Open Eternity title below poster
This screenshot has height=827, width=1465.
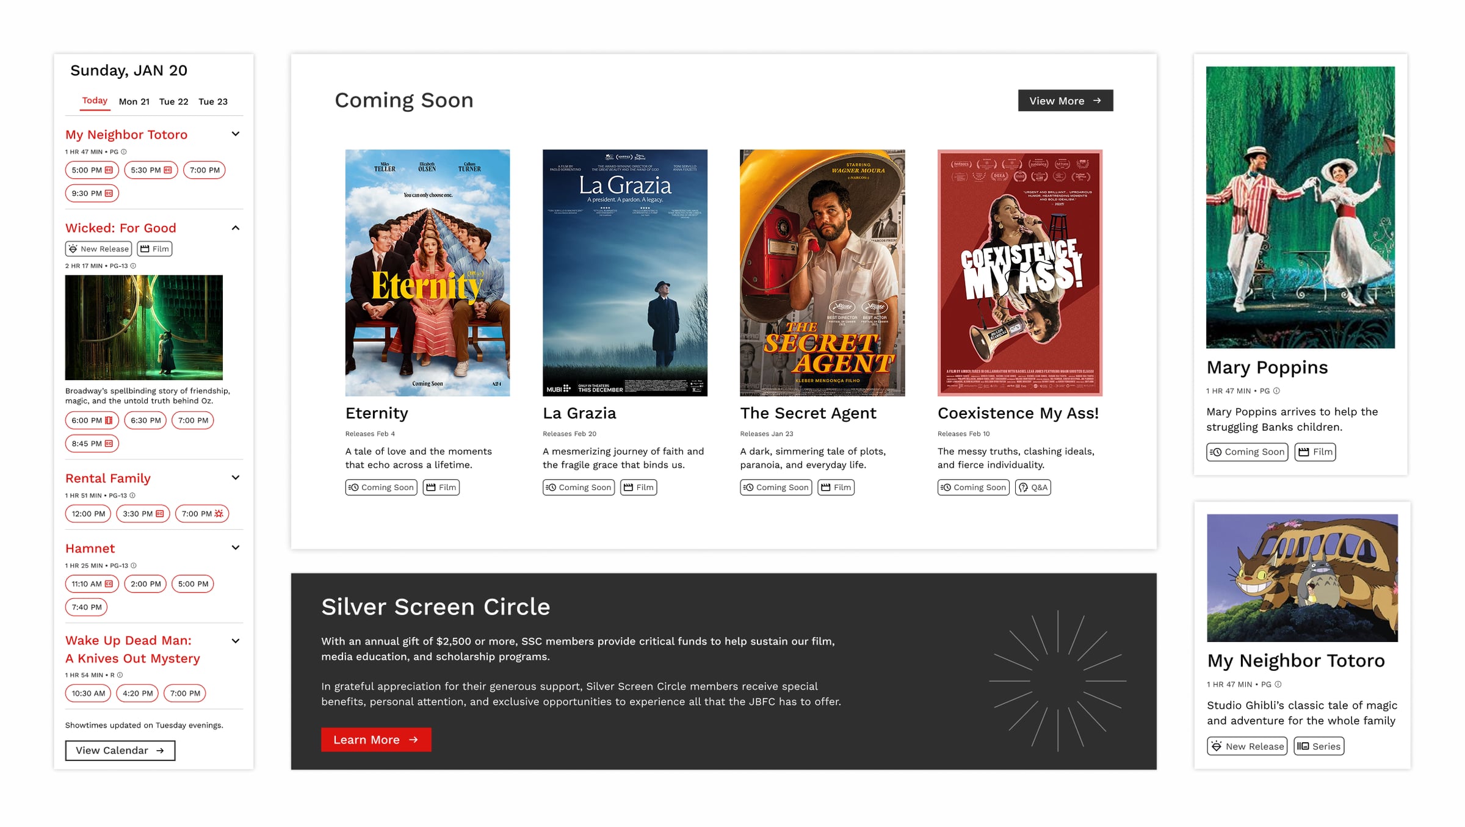(377, 414)
